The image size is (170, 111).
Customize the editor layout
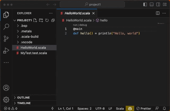click(165, 4)
